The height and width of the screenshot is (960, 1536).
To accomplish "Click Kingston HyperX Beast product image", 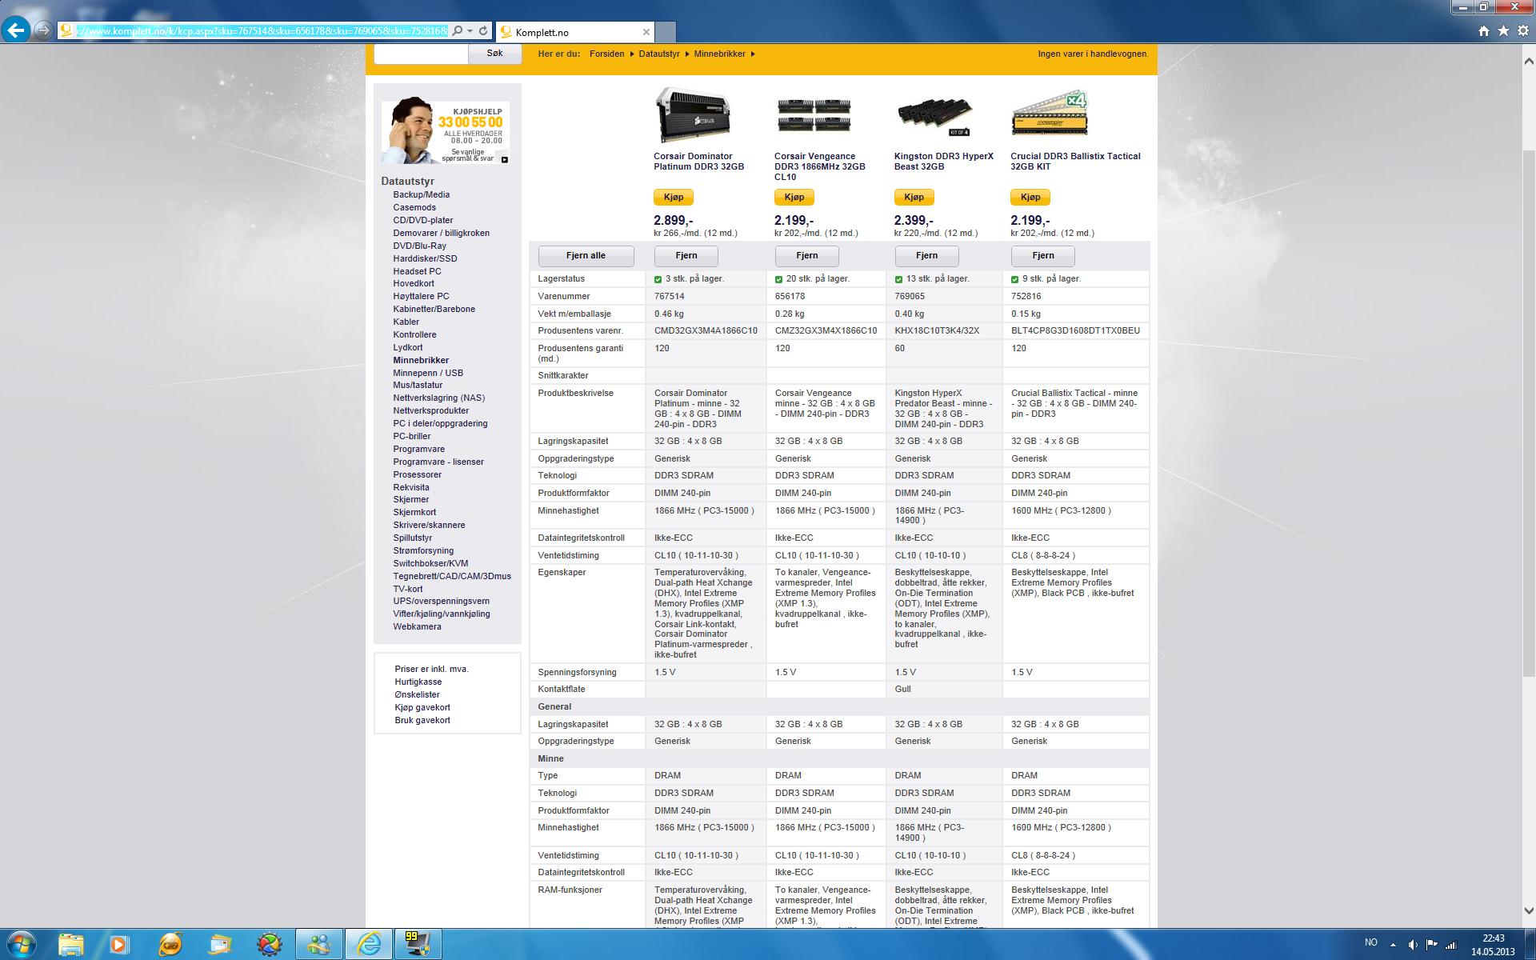I will tap(934, 117).
